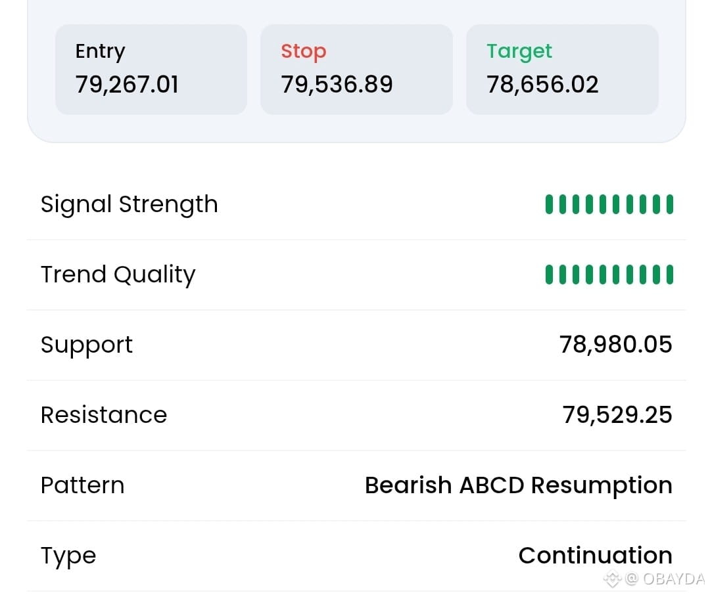
Task: Click the Entry value 79,267.01
Action: 127,85
